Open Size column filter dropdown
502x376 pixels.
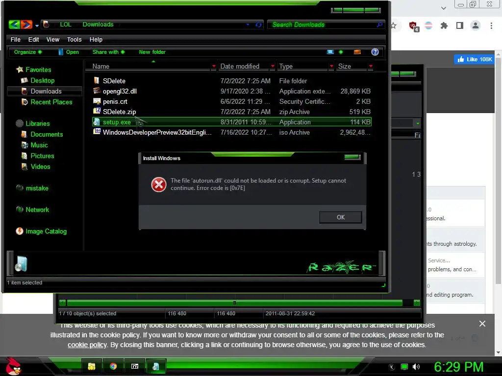371,66
